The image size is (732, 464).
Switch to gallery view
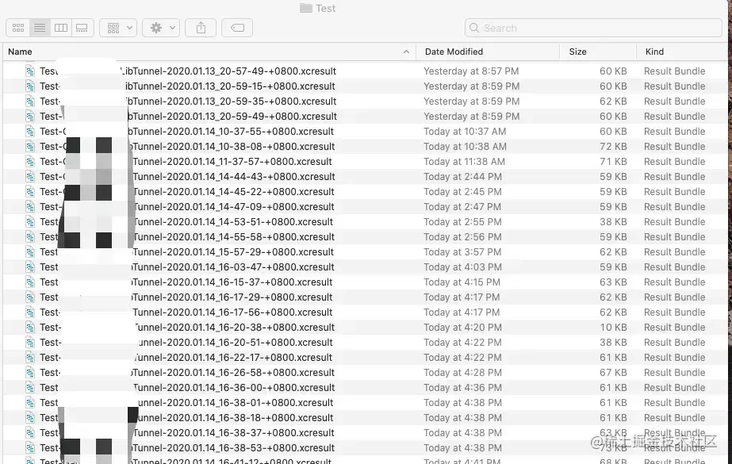pyautogui.click(x=82, y=28)
